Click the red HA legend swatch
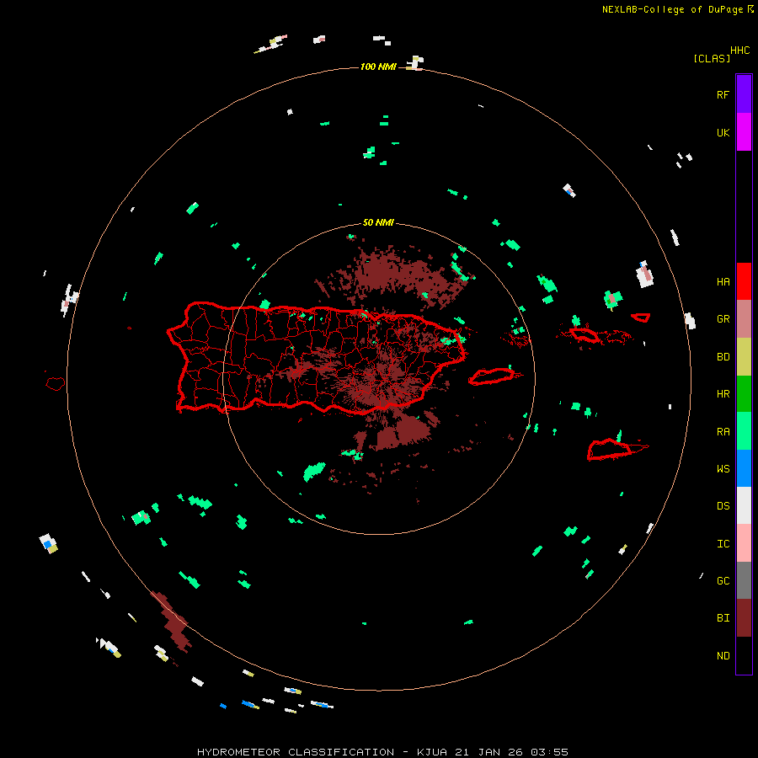Screen dimensions: 758x758 click(744, 281)
